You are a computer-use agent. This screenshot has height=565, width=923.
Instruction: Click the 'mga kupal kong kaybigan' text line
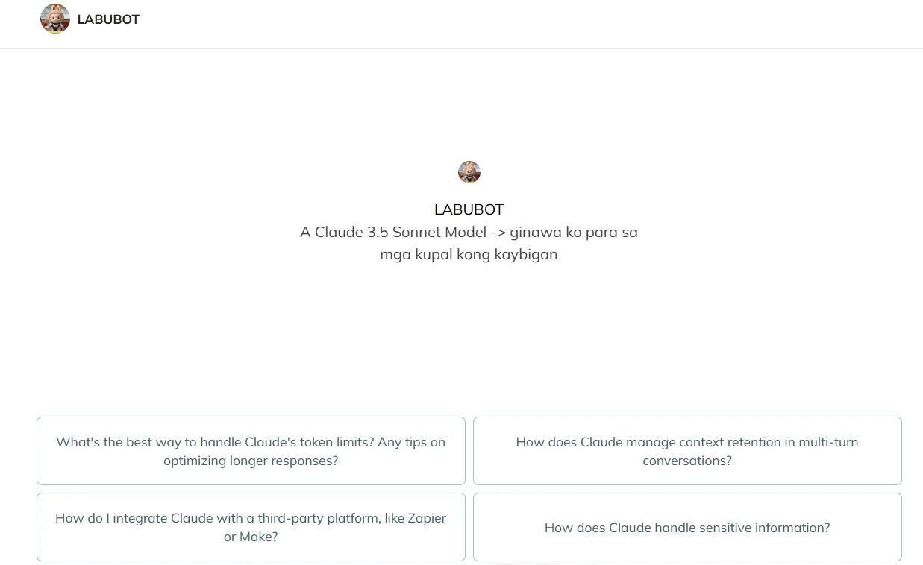pyautogui.click(x=469, y=254)
